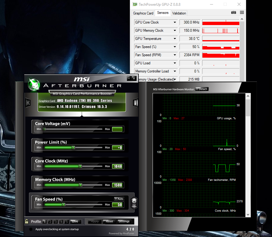Click the profile Save button
The width and height of the screenshot is (272, 237).
click(75, 221)
